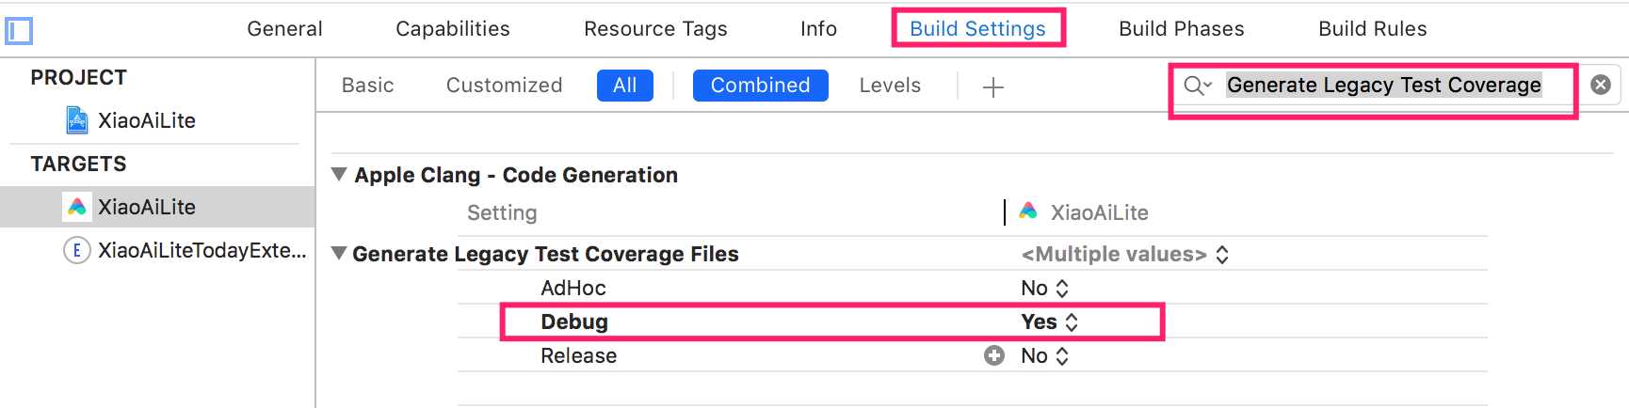
Task: Click the plus icon beside the Release row
Action: pyautogui.click(x=994, y=355)
